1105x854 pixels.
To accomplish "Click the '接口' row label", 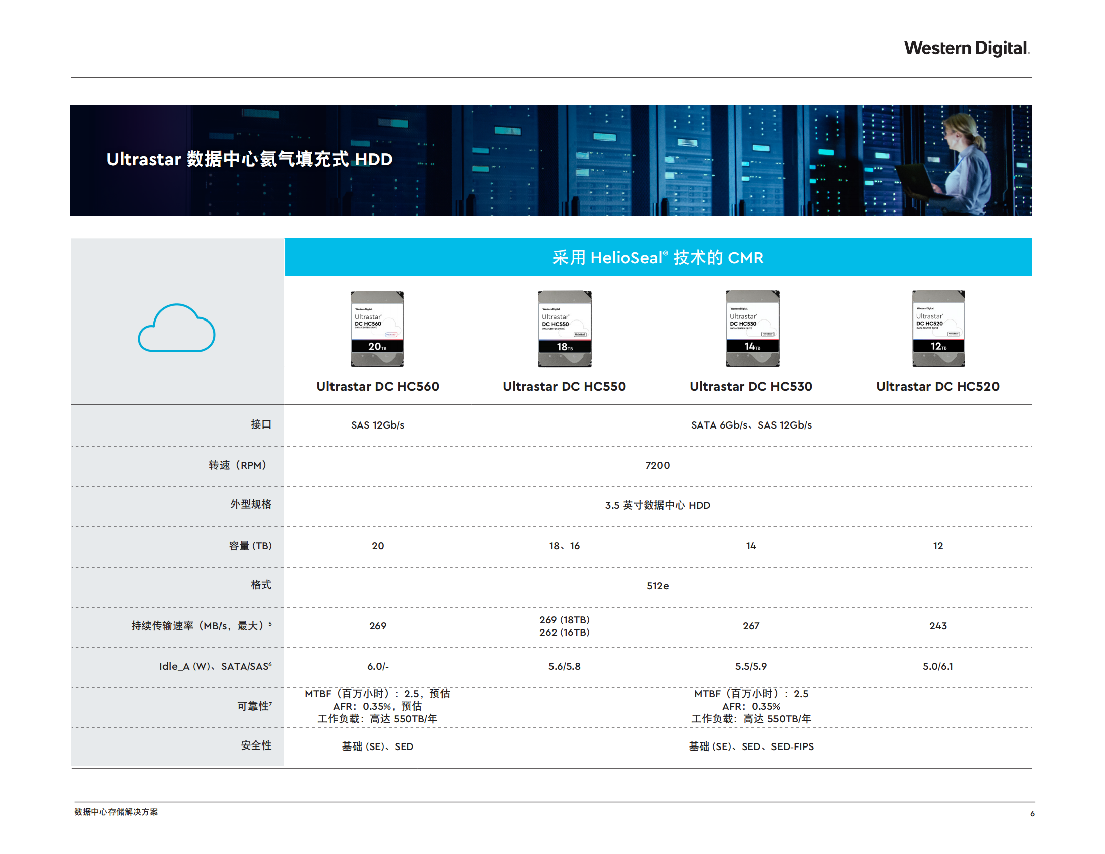I will [x=261, y=424].
